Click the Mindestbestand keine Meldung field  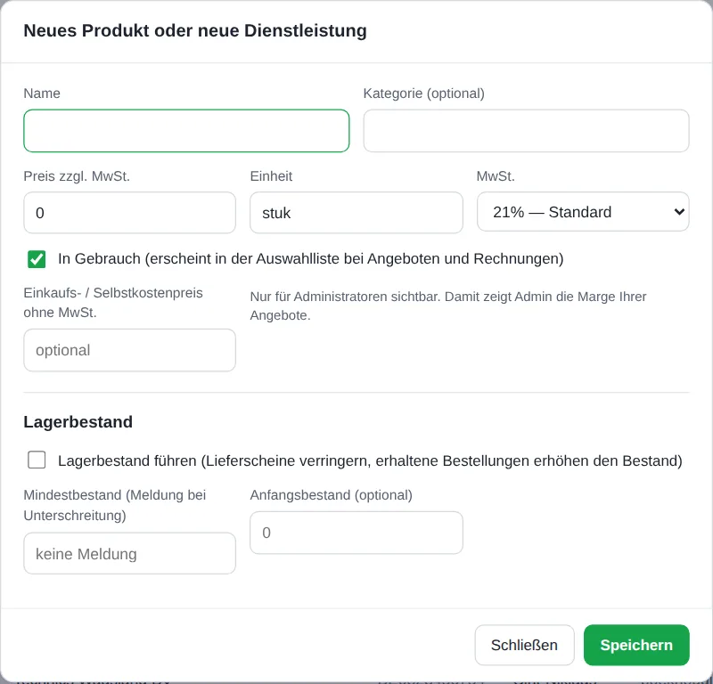click(129, 554)
